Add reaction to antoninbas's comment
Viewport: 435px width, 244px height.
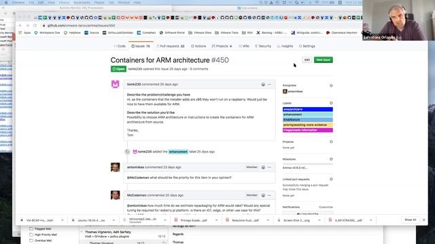coord(263,167)
